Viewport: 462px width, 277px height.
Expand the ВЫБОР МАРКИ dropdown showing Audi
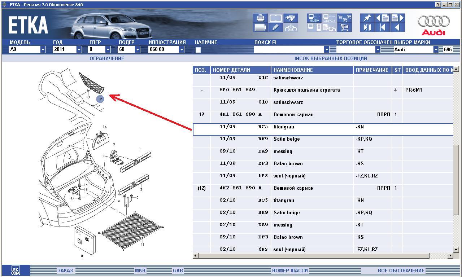tap(436, 49)
